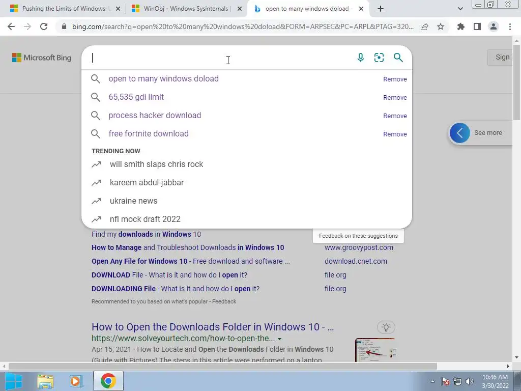Image resolution: width=521 pixels, height=391 pixels.
Task: Open Chrome three-dot menu
Action: pyautogui.click(x=510, y=26)
